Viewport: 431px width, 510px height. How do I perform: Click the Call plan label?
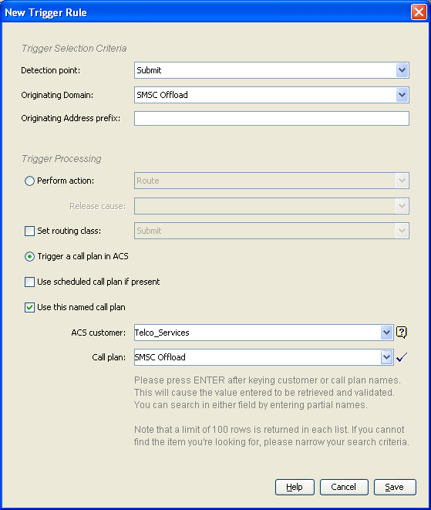109,357
